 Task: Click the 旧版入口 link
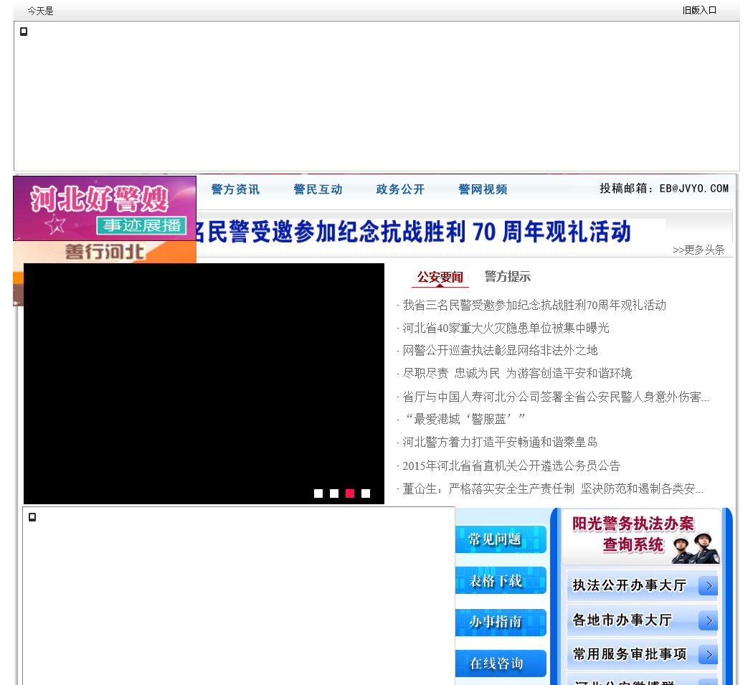699,10
